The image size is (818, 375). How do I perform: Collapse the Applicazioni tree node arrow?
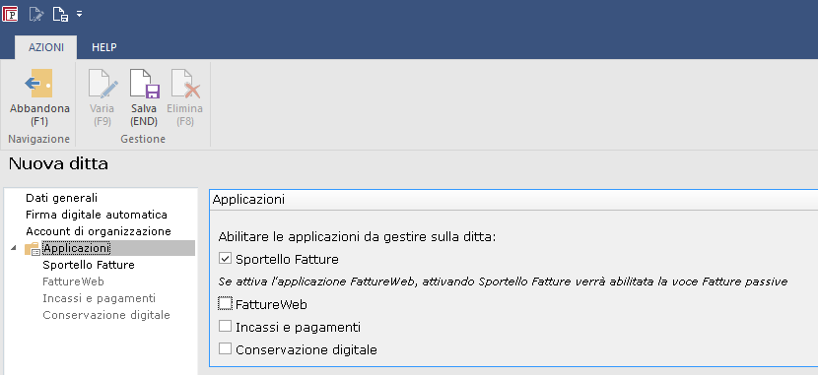coord(14,248)
